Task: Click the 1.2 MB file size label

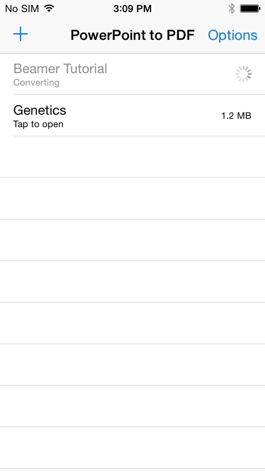Action: (236, 116)
